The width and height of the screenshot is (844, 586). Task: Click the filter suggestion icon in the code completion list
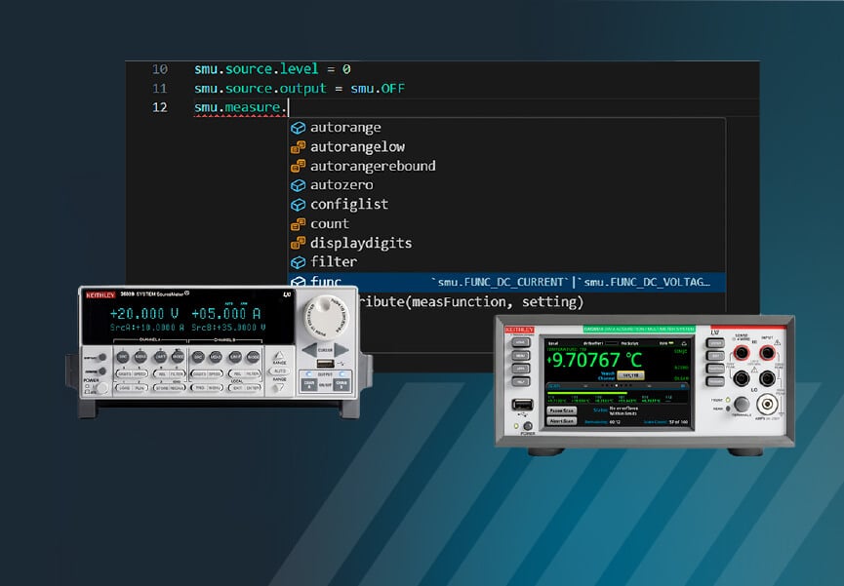[298, 261]
